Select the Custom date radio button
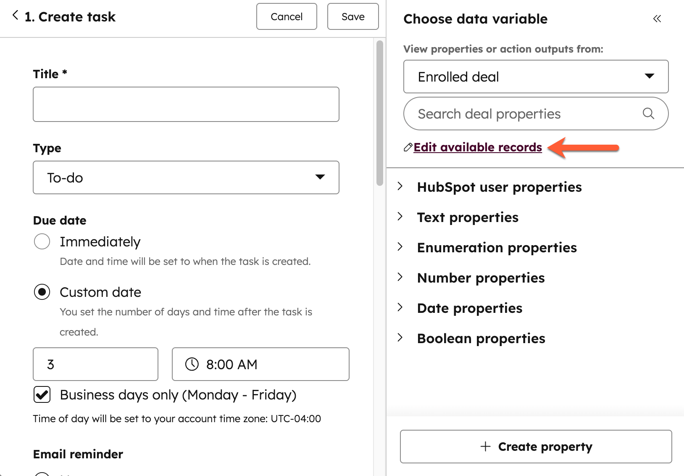Image resolution: width=684 pixels, height=476 pixels. coord(42,292)
